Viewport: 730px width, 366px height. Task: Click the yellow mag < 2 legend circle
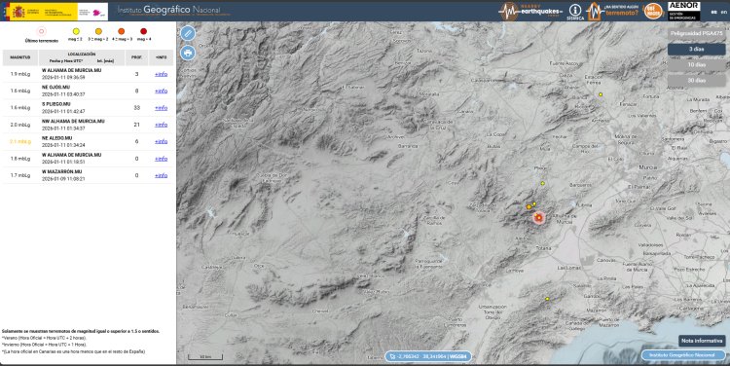(x=76, y=31)
